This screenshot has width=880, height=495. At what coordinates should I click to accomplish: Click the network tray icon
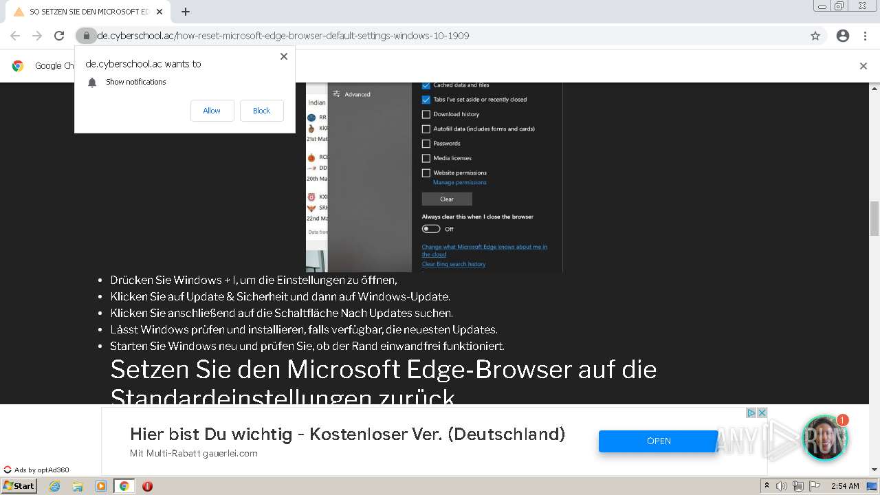(798, 486)
